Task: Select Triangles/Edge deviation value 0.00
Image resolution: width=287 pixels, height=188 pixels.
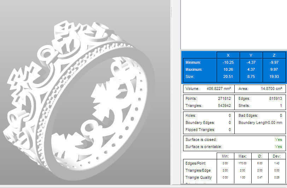Action: [277, 170]
